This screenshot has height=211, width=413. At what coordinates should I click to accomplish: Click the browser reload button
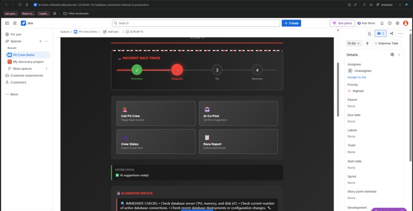pyautogui.click(x=20, y=5)
